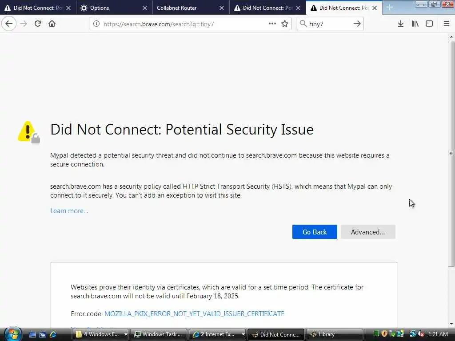Click the Advanced... button

click(367, 232)
